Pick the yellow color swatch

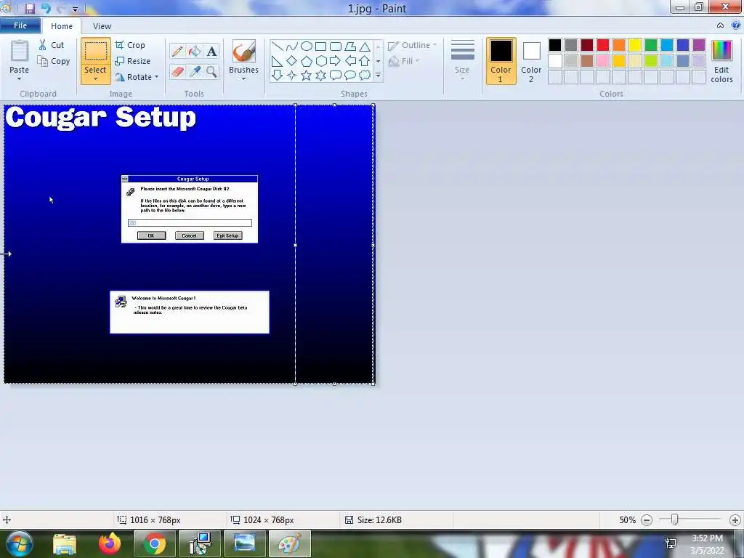tap(635, 45)
